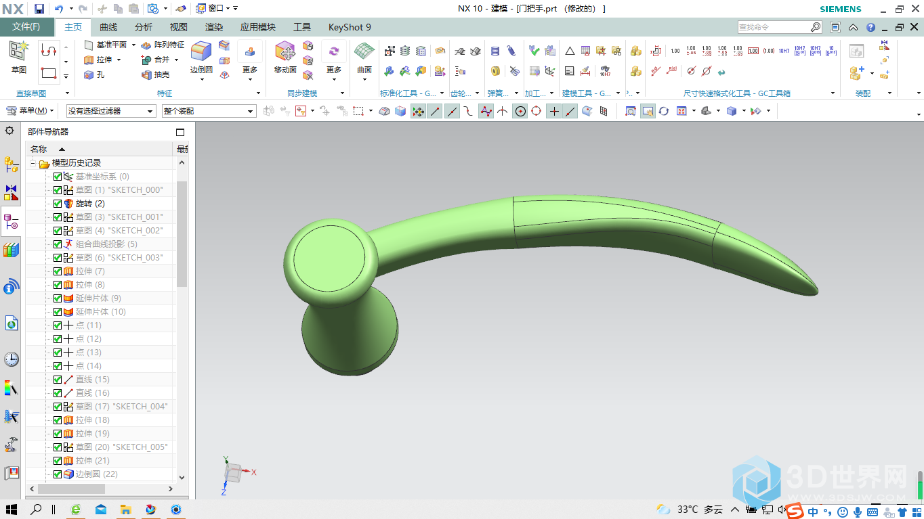The image size is (924, 519).
Task: Open the Assembly Navigator sidebar tab
Action: point(11,164)
